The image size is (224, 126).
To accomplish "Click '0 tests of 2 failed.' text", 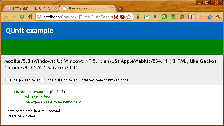I will tap(21, 116).
